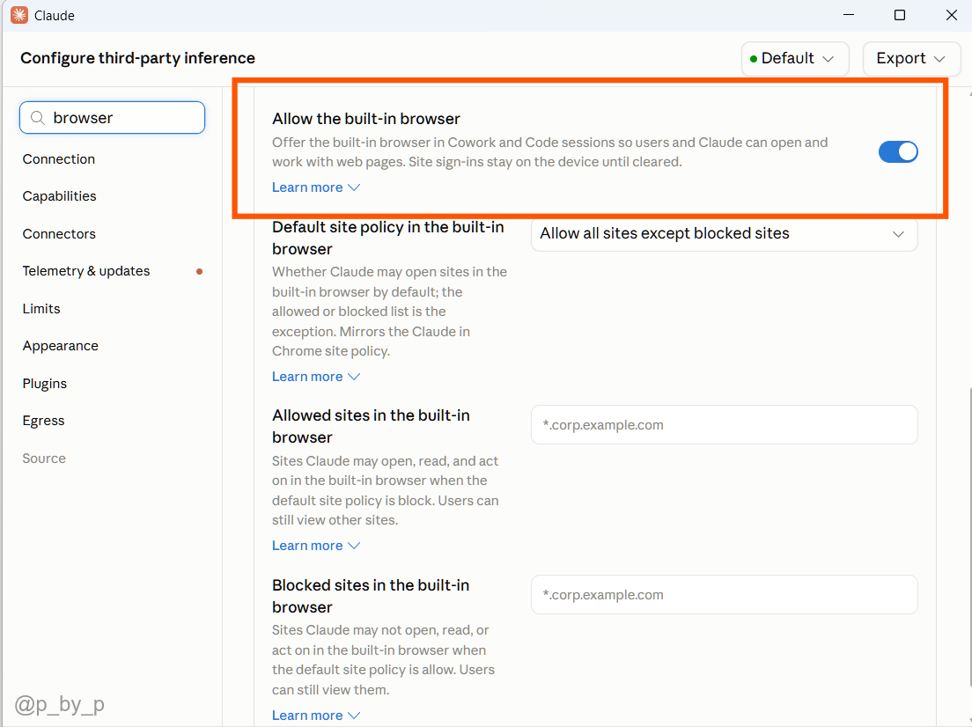
Task: Expand Learn more under Default site policy
Action: click(x=315, y=376)
